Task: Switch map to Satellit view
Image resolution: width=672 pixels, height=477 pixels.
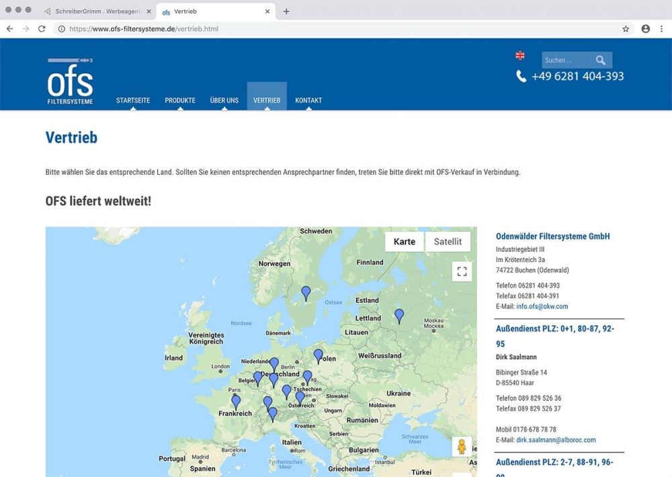Action: pos(448,242)
